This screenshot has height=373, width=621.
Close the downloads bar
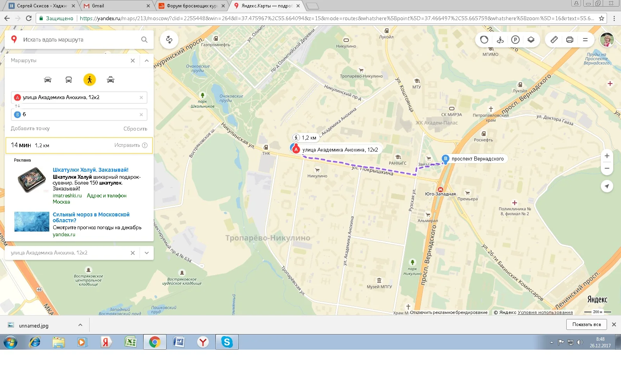click(x=614, y=324)
